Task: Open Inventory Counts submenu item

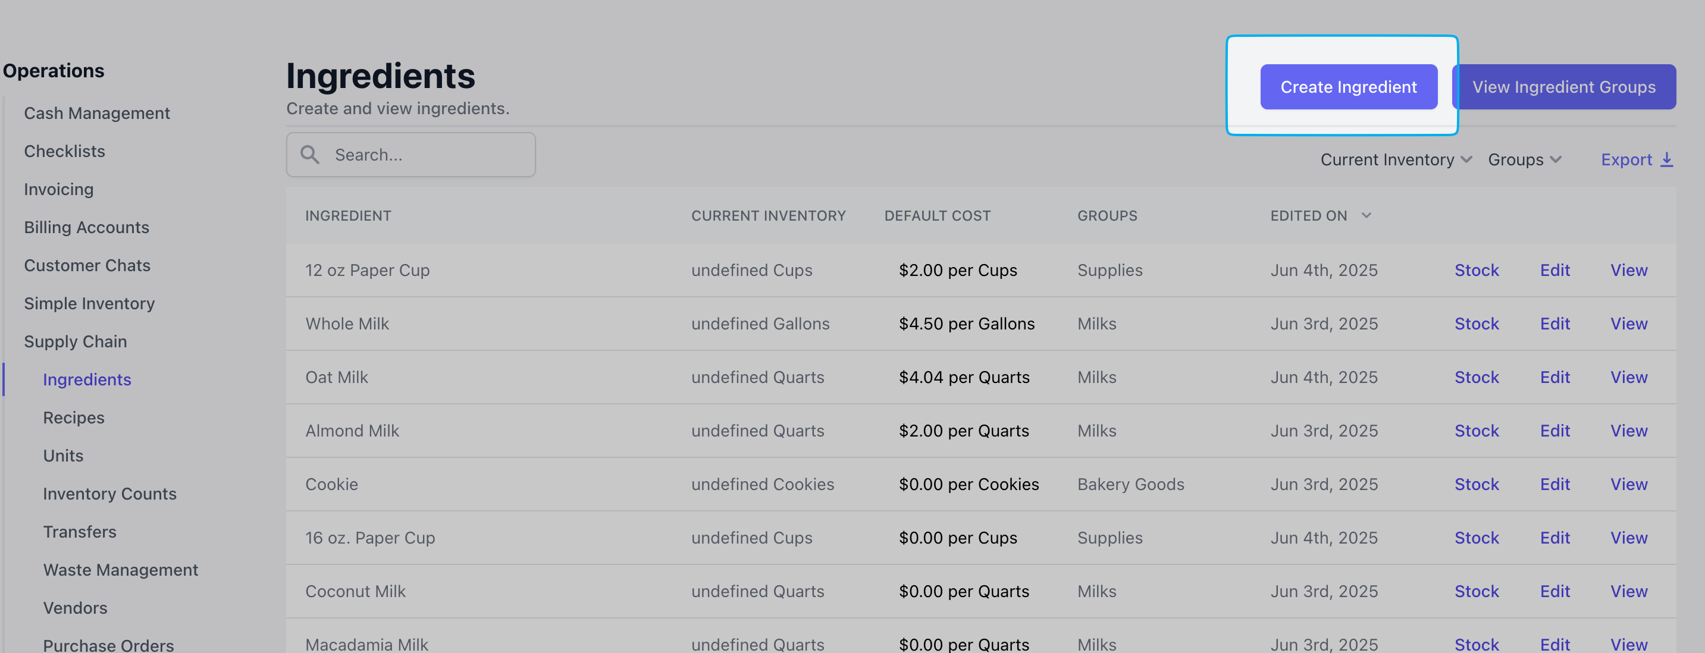Action: 109,494
